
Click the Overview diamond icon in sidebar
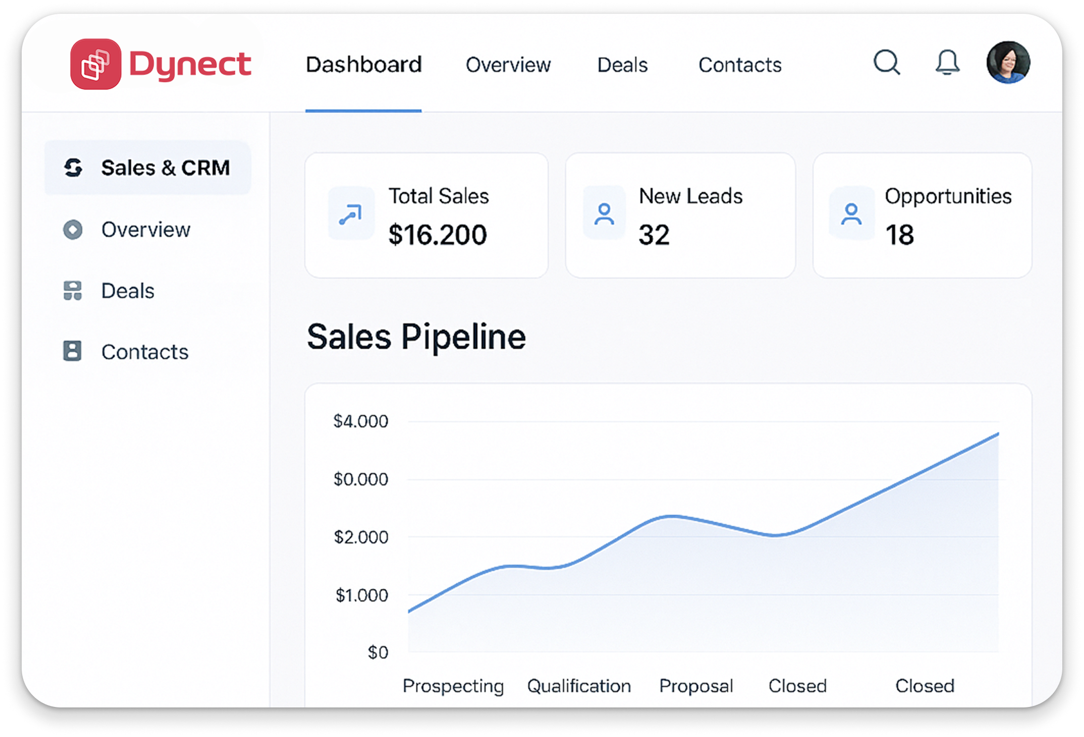73,230
